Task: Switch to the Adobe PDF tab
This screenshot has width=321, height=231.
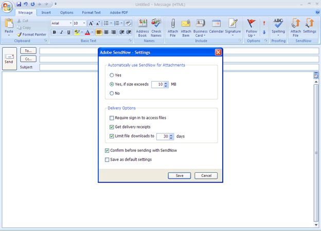Action: (x=119, y=12)
